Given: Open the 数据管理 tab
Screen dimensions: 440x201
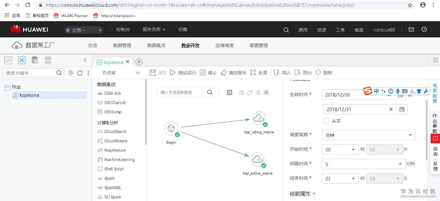Looking at the screenshot, I should point(122,45).
